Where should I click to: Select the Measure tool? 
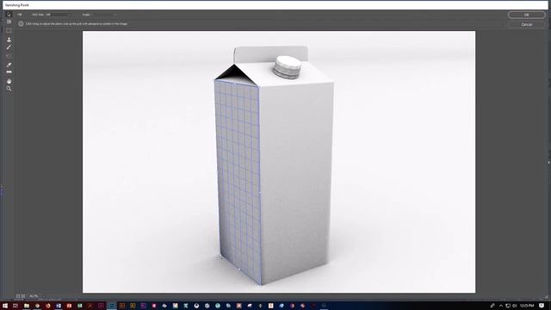click(9, 72)
